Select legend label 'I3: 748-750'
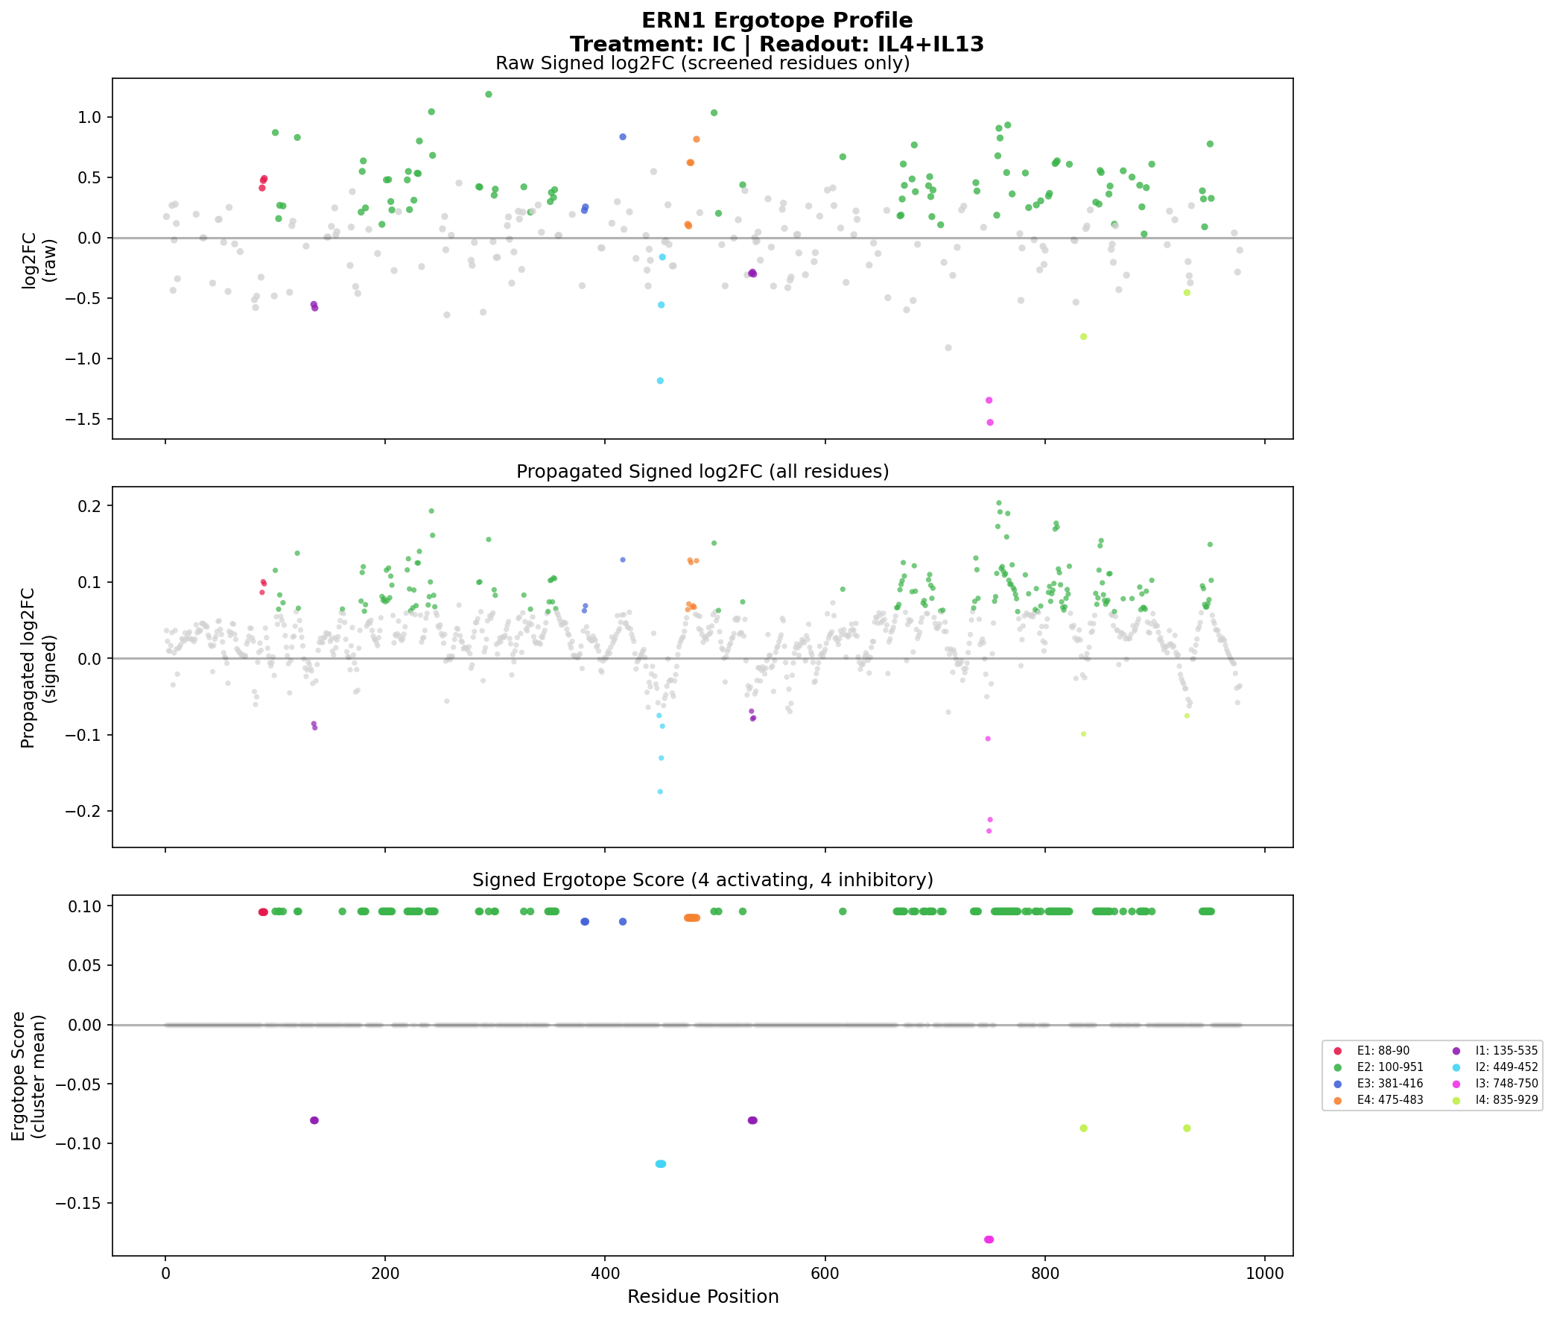The height and width of the screenshot is (1317, 1554). (x=1506, y=1084)
